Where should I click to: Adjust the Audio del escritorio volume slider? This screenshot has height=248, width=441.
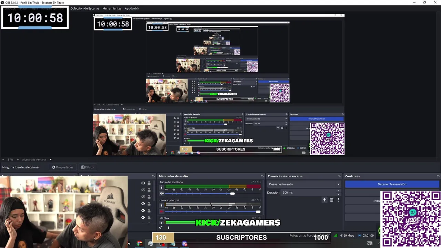(213, 194)
